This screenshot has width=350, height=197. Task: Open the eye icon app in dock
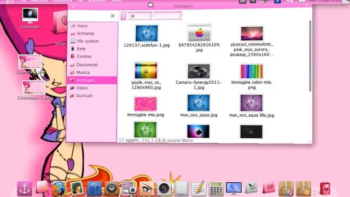(147, 189)
